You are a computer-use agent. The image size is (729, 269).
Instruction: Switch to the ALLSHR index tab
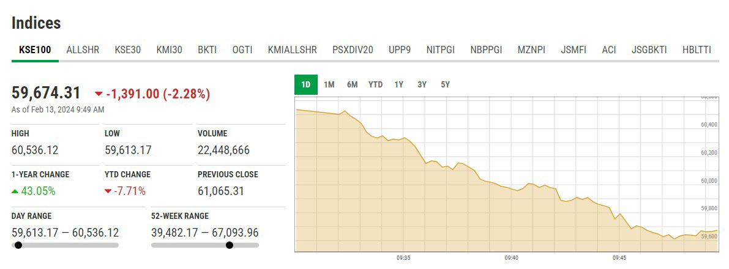point(83,50)
